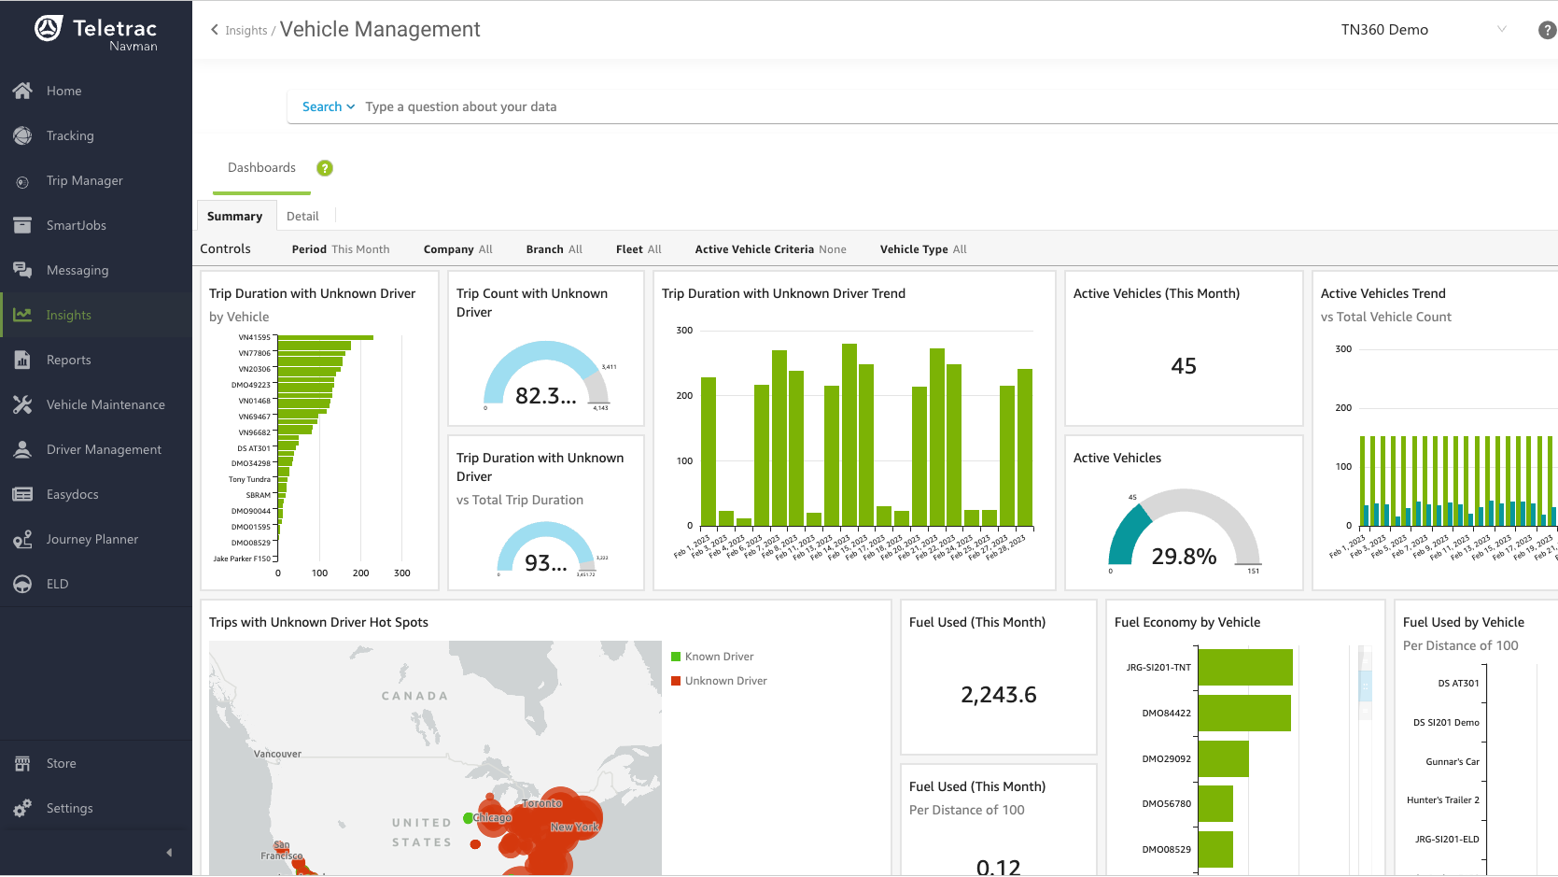Select the Journey Planner sidebar icon
The height and width of the screenshot is (877, 1558).
coord(22,539)
